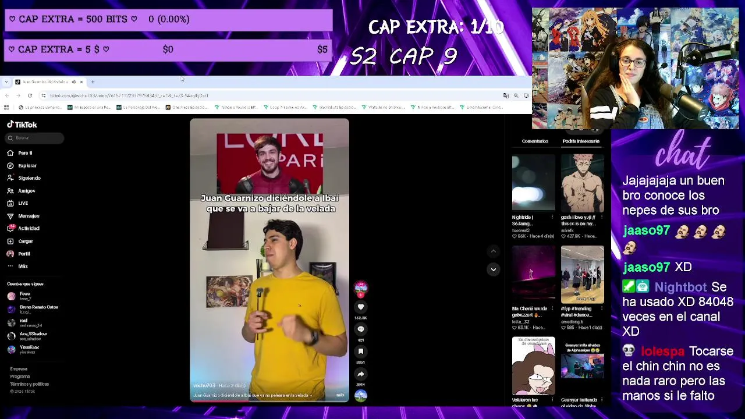Screen dimensions: 745x419
Task: Click the CAP EXTRA 5 $ goal bar
Action: pyautogui.click(x=168, y=49)
